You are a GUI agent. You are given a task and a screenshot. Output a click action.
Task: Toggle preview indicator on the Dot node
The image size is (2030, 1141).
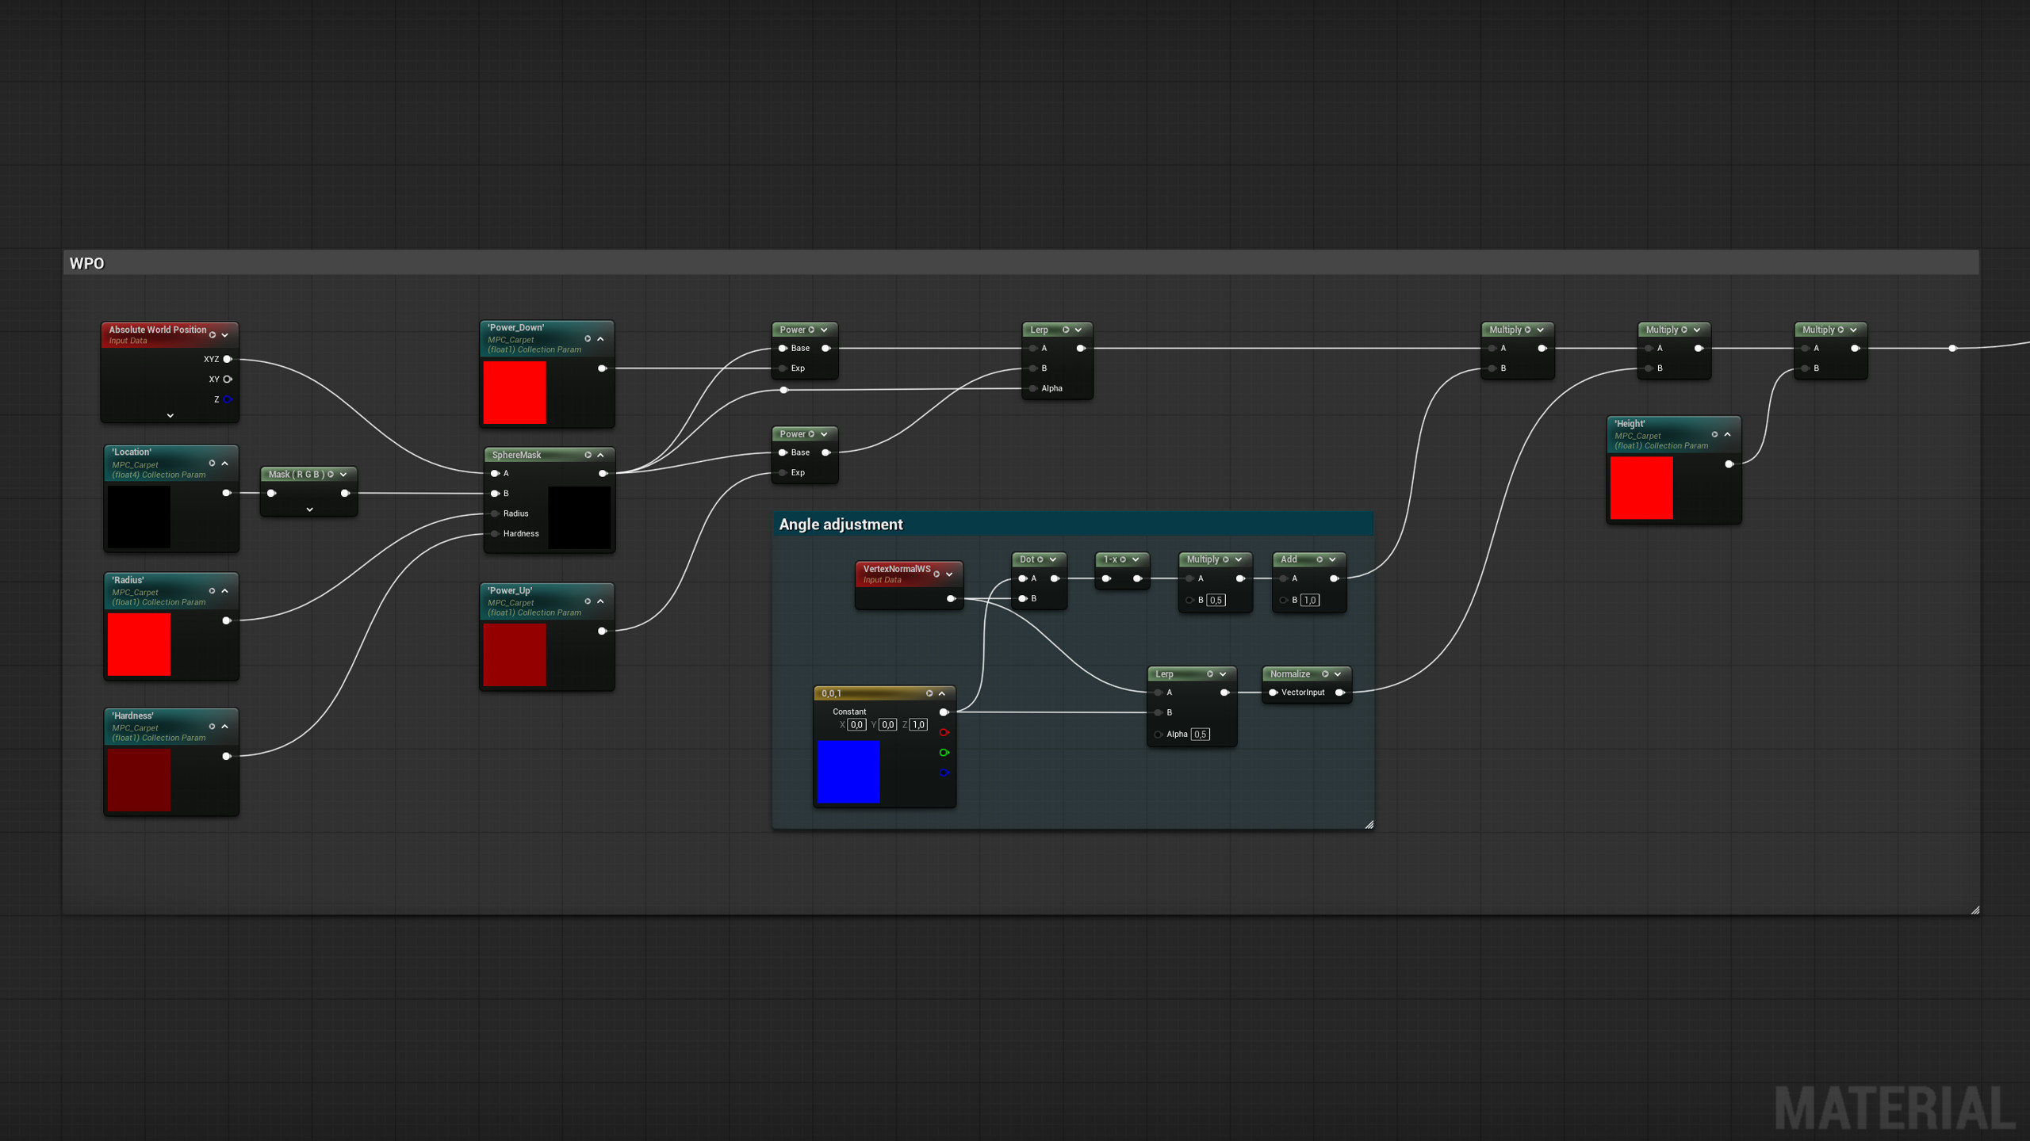[1040, 559]
